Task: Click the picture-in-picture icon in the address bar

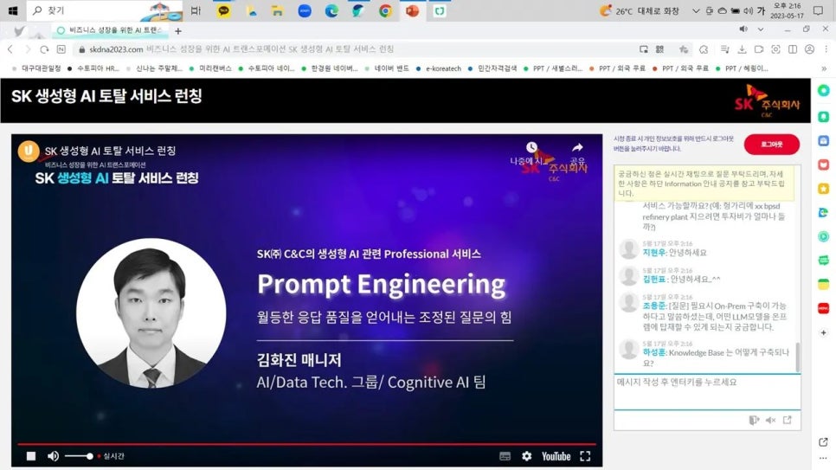Action: pos(644,49)
